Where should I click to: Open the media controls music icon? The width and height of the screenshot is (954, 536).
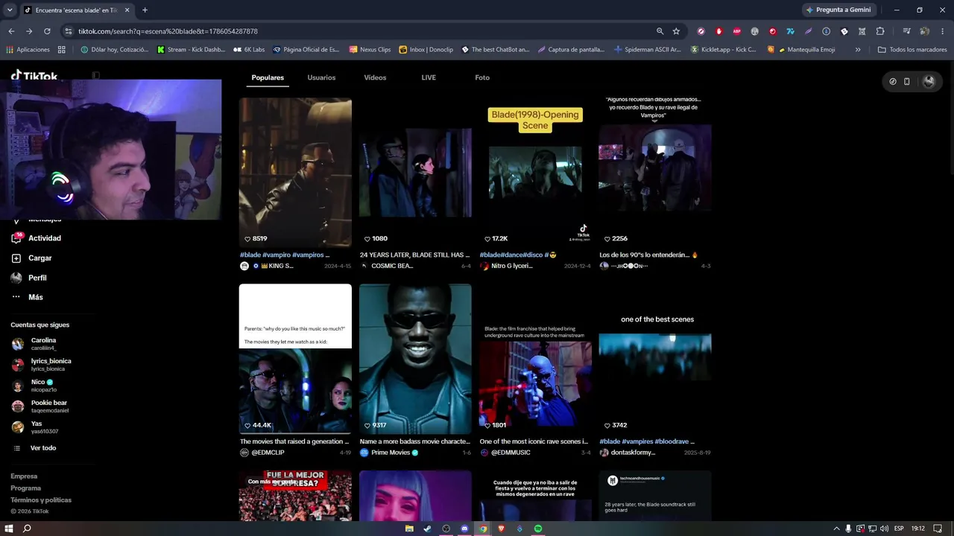coord(906,31)
